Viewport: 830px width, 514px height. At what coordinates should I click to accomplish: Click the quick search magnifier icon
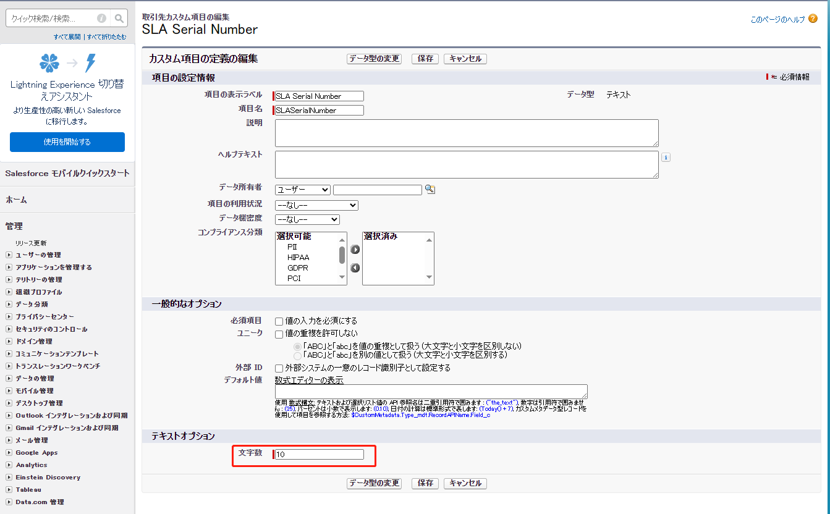point(119,19)
